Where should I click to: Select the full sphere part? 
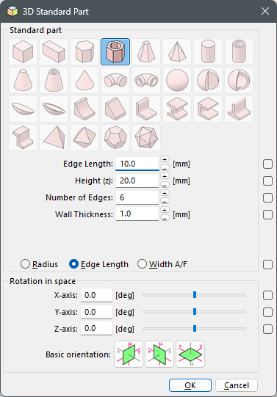(x=177, y=80)
